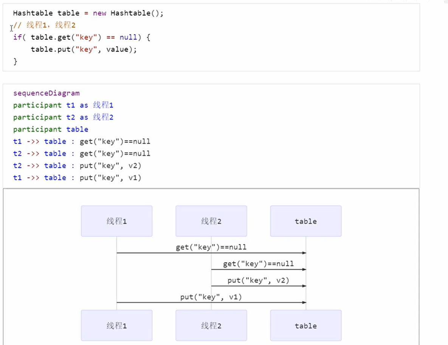Viewport: 448px width, 345px height.
Task: Click the code line 'Hashtable table = new Hashtable();'
Action: (x=88, y=13)
